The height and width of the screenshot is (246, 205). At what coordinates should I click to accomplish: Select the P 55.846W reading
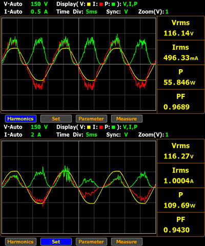(181, 77)
